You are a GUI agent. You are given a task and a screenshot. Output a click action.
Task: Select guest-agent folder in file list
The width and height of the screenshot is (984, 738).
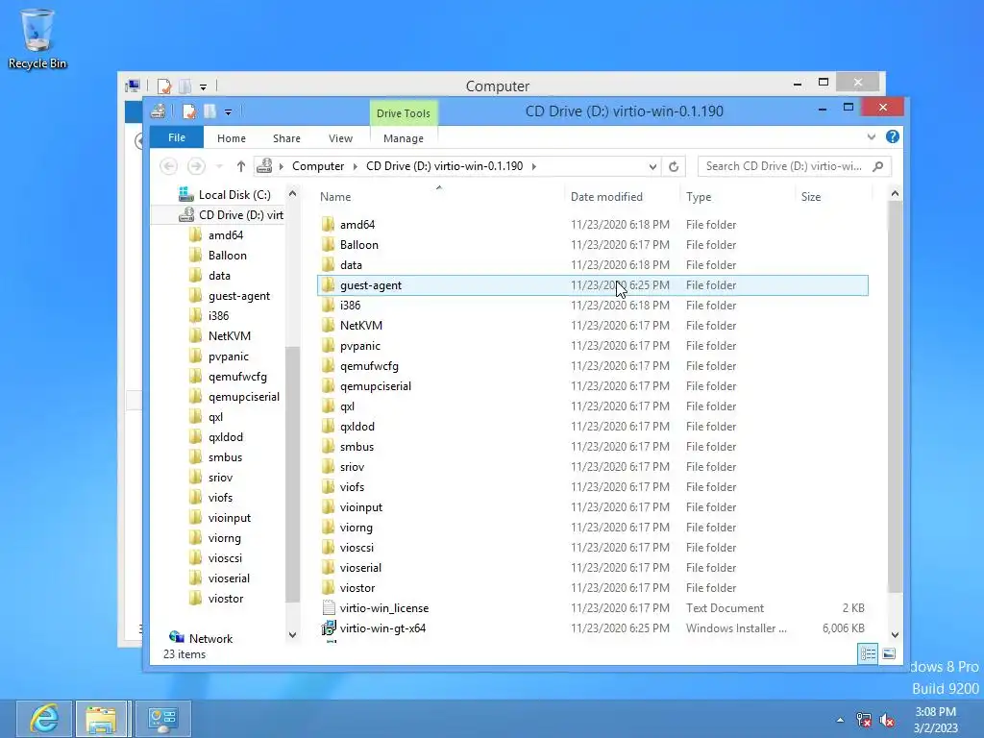[x=593, y=285]
